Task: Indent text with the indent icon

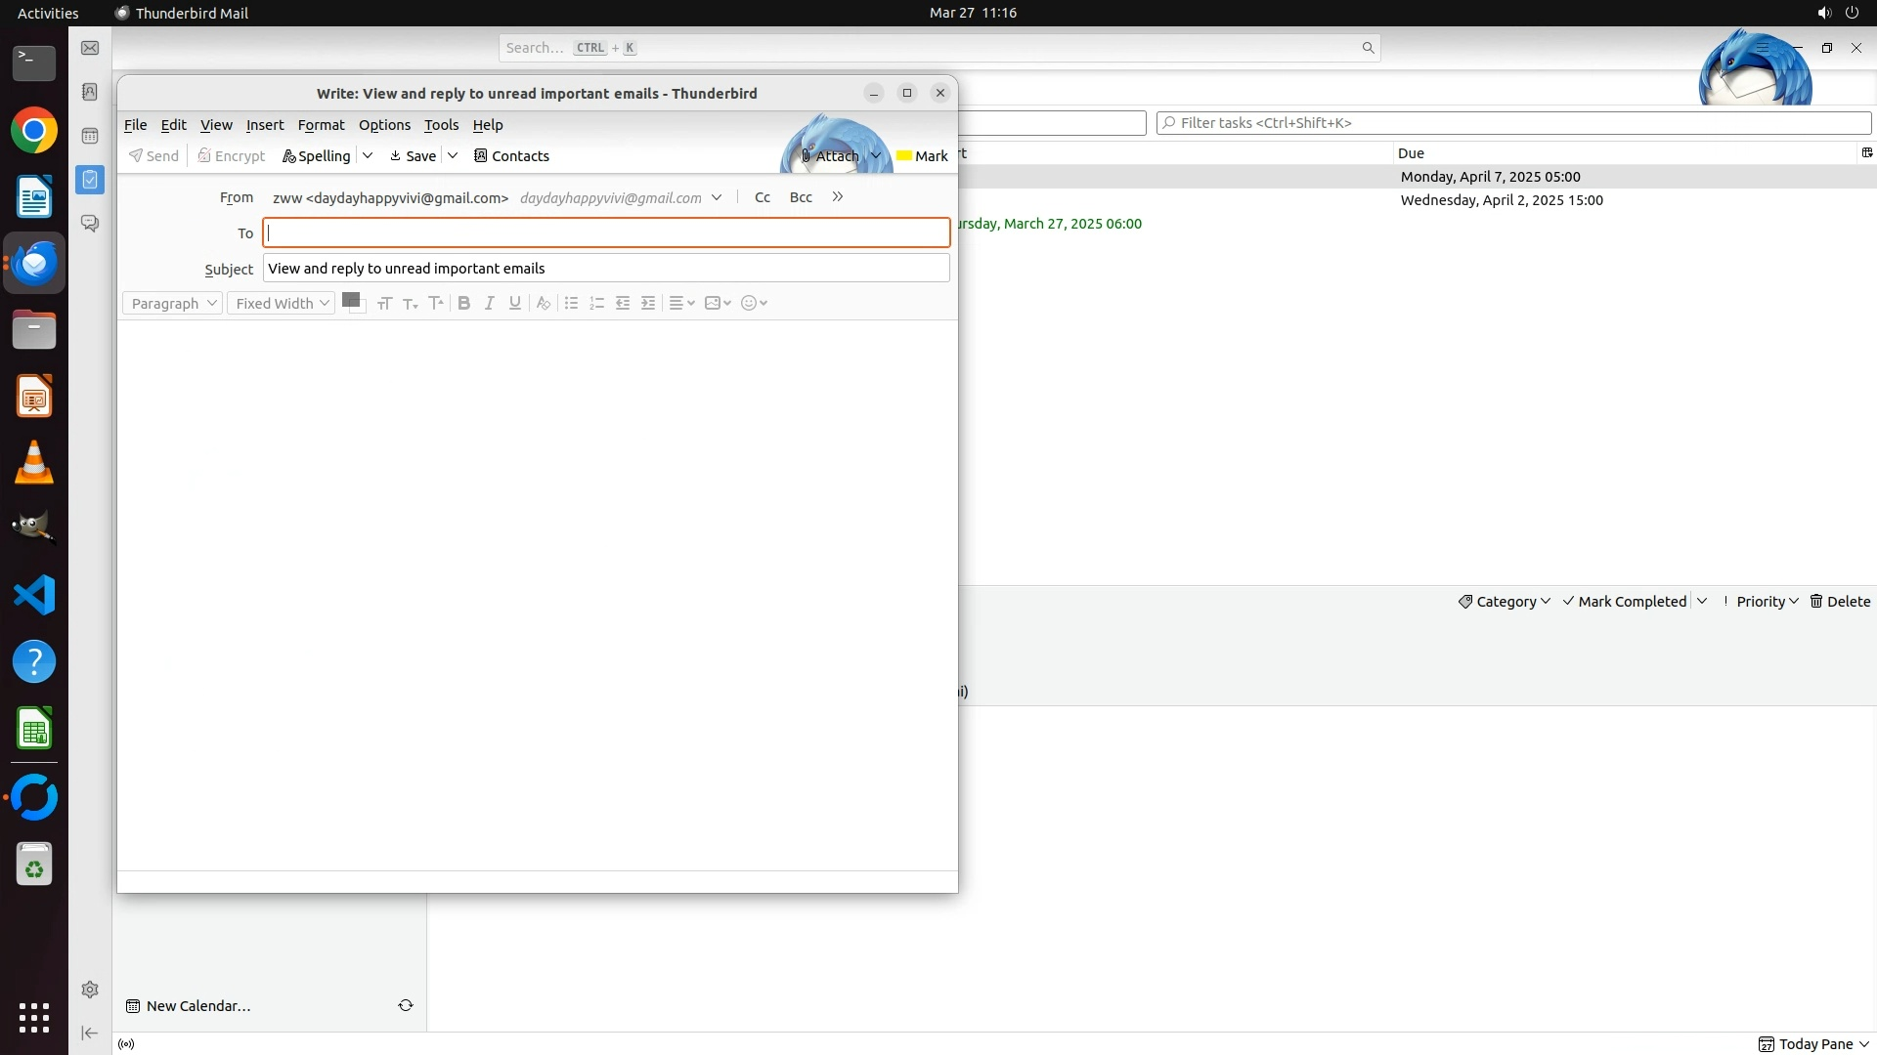Action: tap(648, 303)
